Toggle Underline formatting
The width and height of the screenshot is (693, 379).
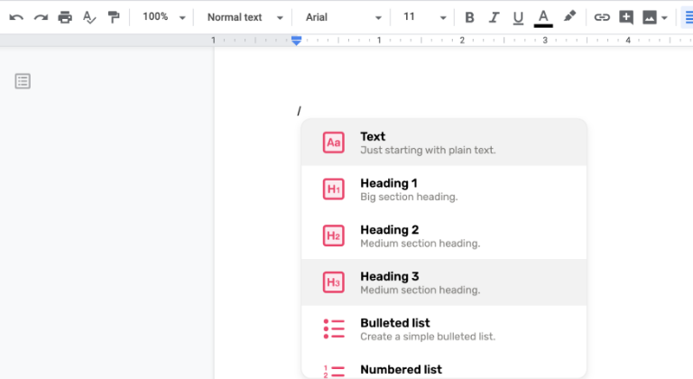click(x=518, y=18)
